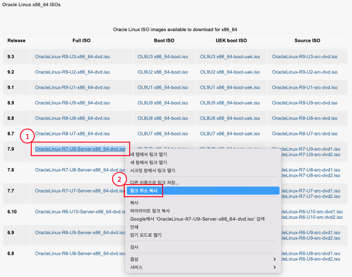The height and width of the screenshot is (277, 352).
Task: Click the 'Oracle Linux x86_64 ISOs' heading
Action: tap(32, 5)
